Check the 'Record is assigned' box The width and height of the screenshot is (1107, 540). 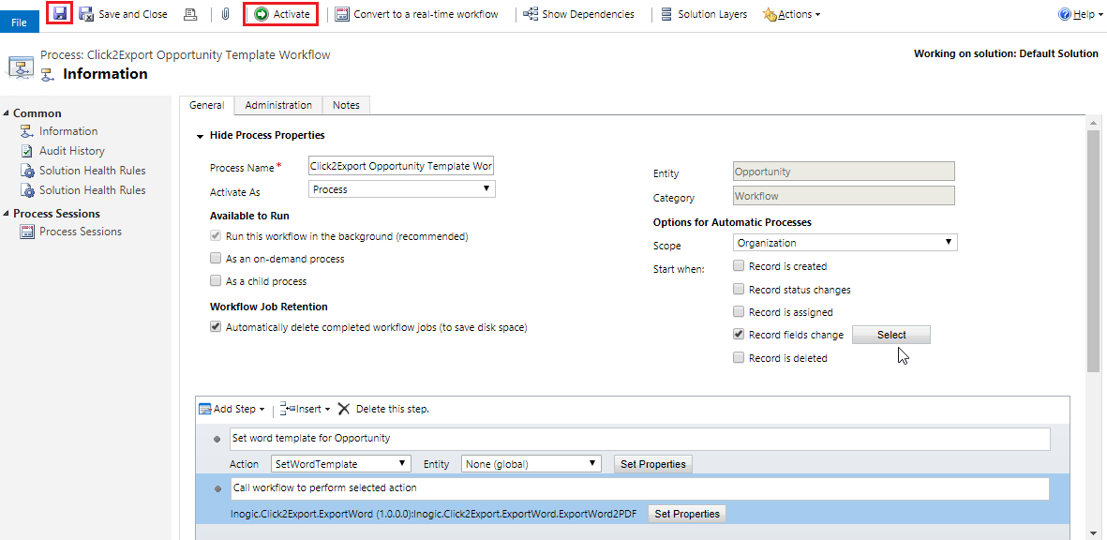739,312
